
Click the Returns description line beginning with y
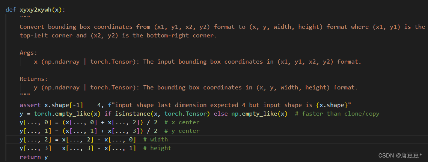point(195,88)
